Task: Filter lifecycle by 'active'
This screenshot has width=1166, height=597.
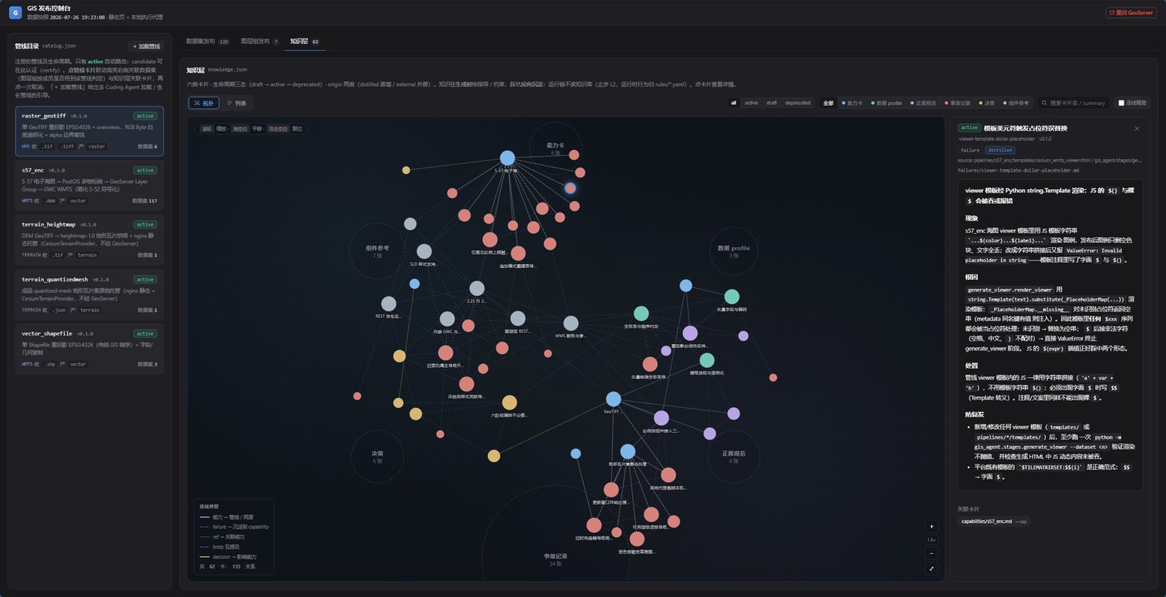Action: pos(751,103)
